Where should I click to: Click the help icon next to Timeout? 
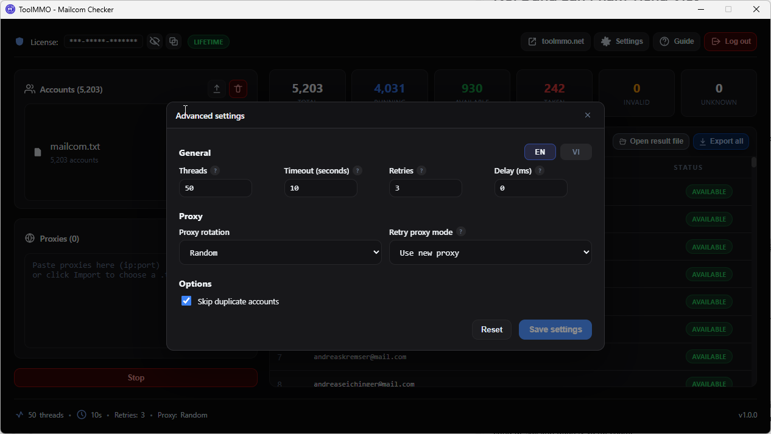[357, 171]
